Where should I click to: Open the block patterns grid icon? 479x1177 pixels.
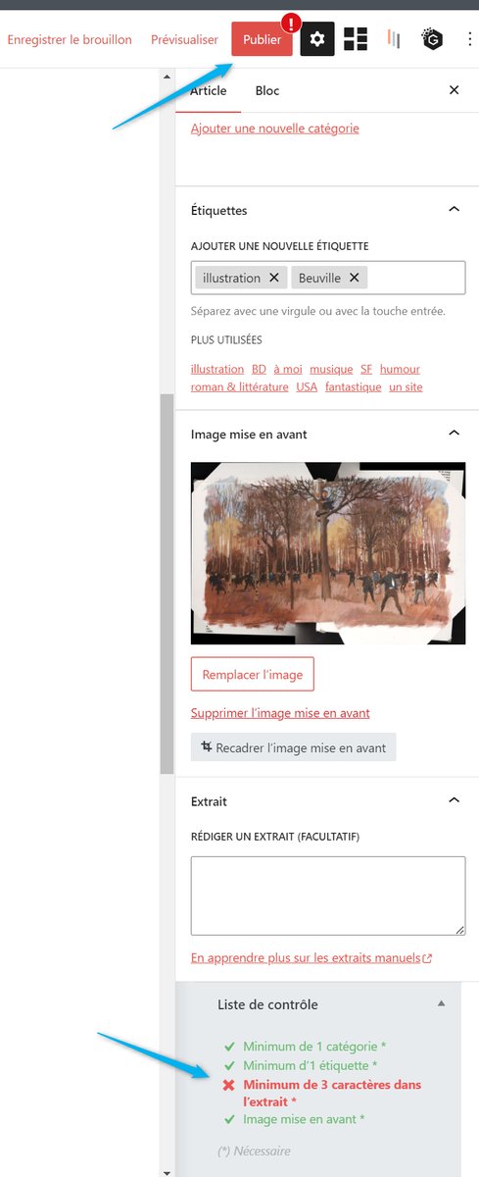coord(356,39)
